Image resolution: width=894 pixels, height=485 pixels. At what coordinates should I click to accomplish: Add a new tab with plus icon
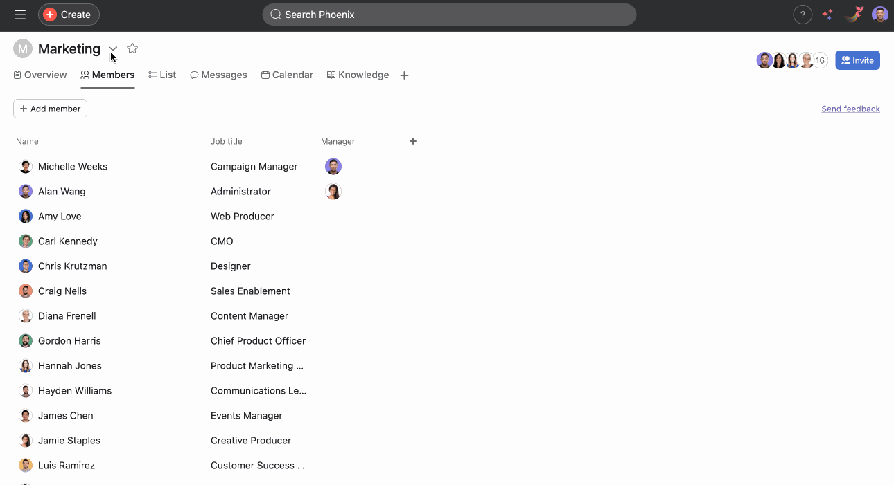click(x=405, y=75)
